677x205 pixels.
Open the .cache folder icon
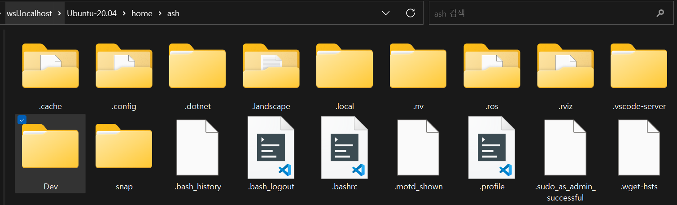click(50, 66)
